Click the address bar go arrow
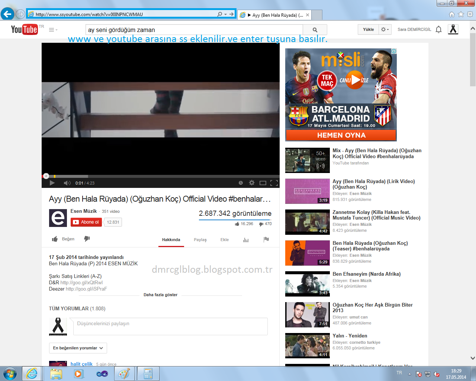The height and width of the screenshot is (381, 476). tap(231, 14)
